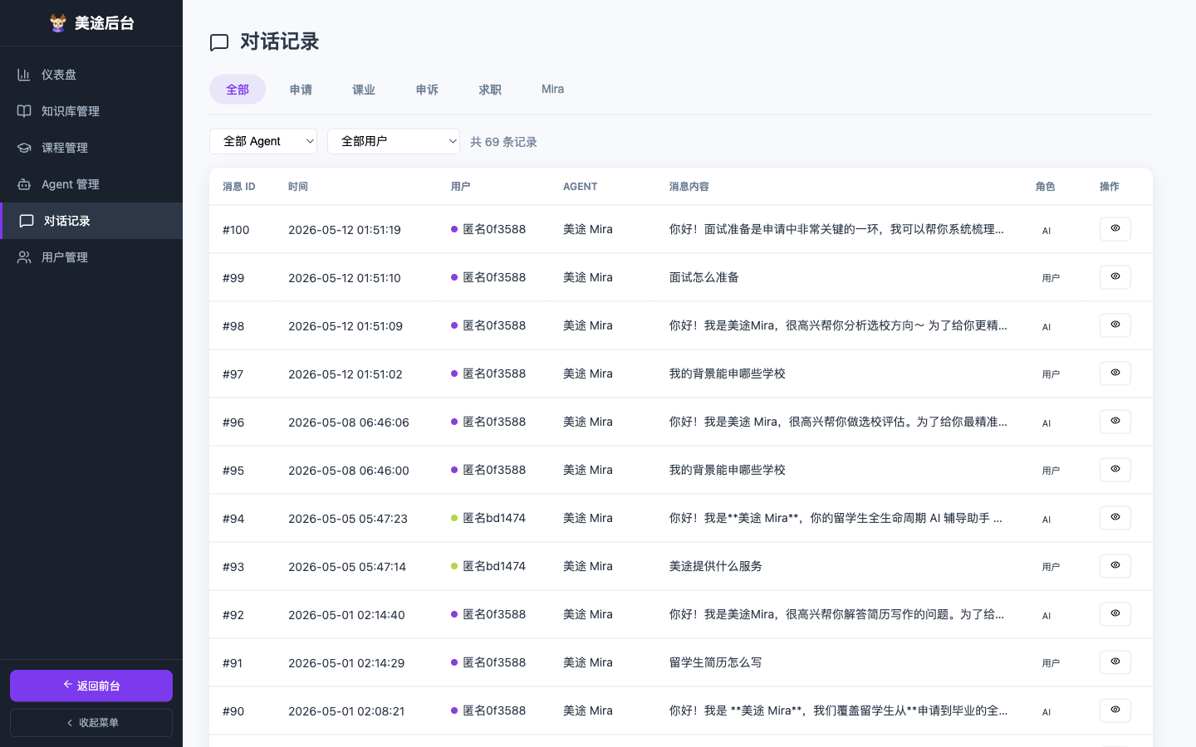Click the 时间 column header
This screenshot has width=1196, height=747.
pos(298,187)
